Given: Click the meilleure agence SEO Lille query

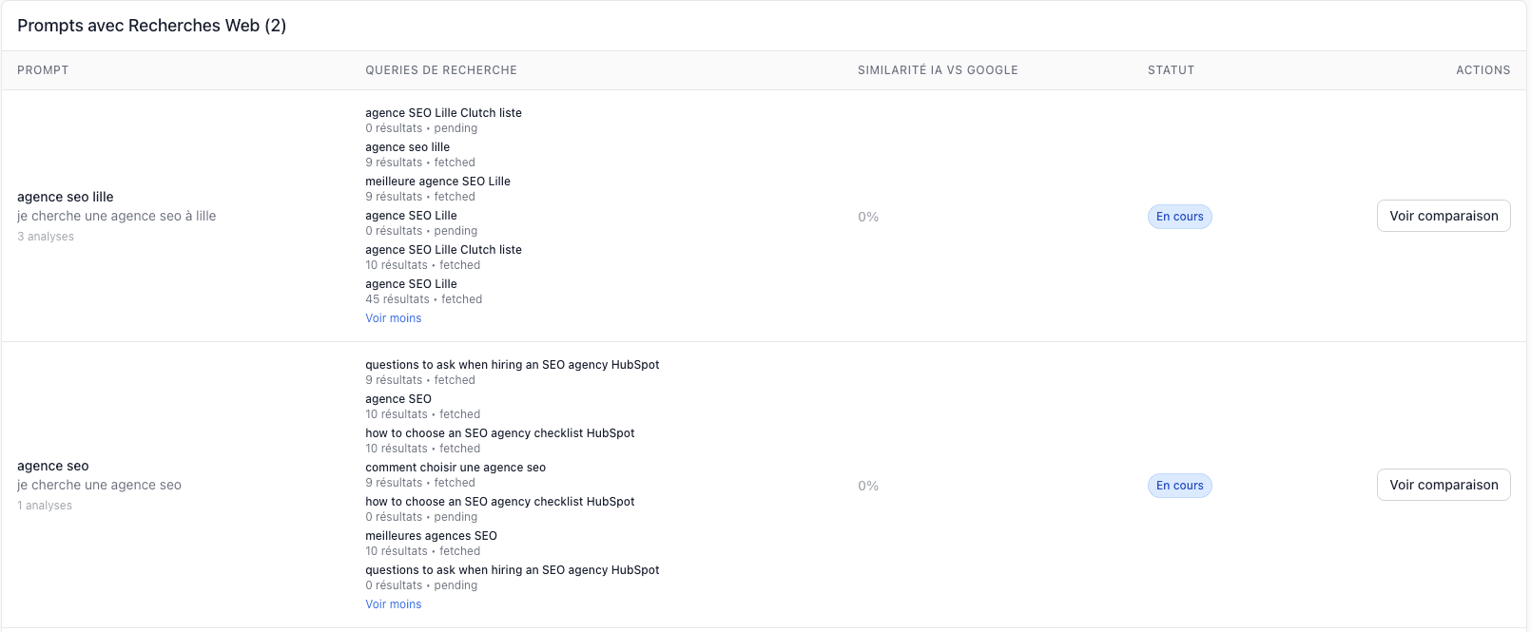Looking at the screenshot, I should click(x=437, y=182).
